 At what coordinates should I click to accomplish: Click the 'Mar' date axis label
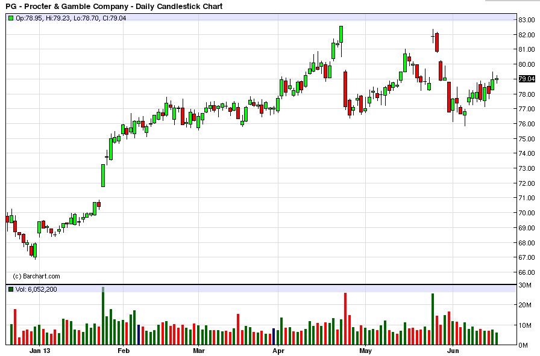point(199,351)
